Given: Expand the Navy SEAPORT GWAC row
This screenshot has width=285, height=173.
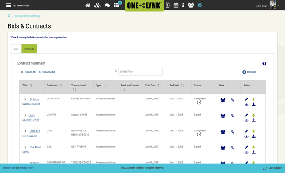Looking at the screenshot, I should click(x=25, y=115).
